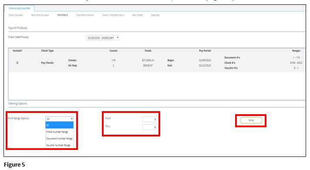Open Gross To Net Batch Entry
This screenshot has width=310, height=170.
pos(113,15)
